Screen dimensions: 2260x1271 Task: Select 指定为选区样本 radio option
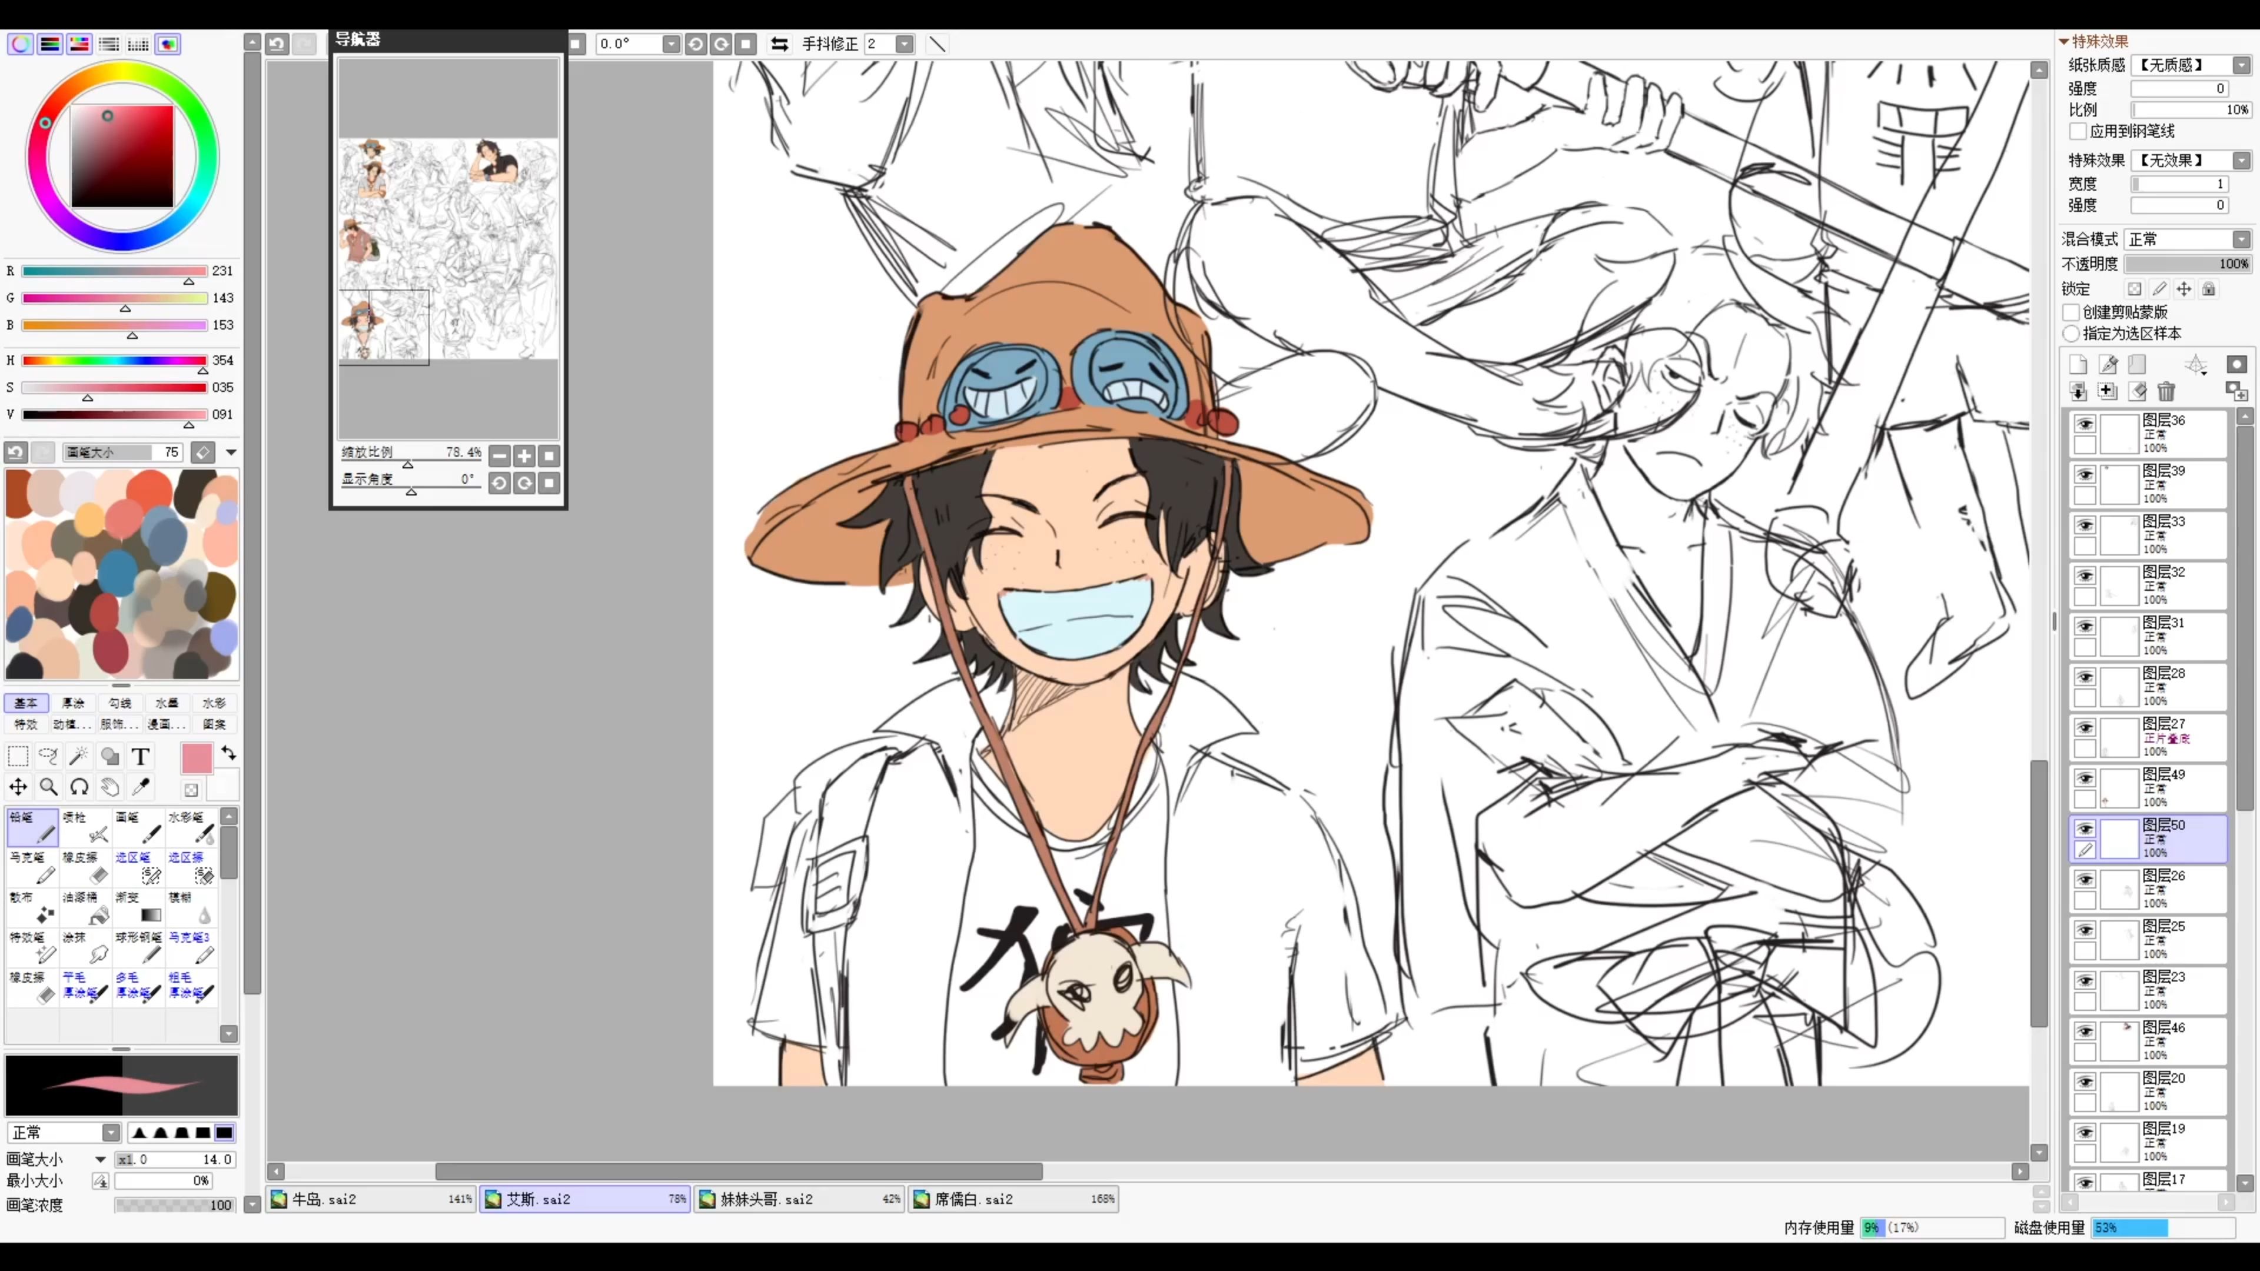pos(2070,333)
